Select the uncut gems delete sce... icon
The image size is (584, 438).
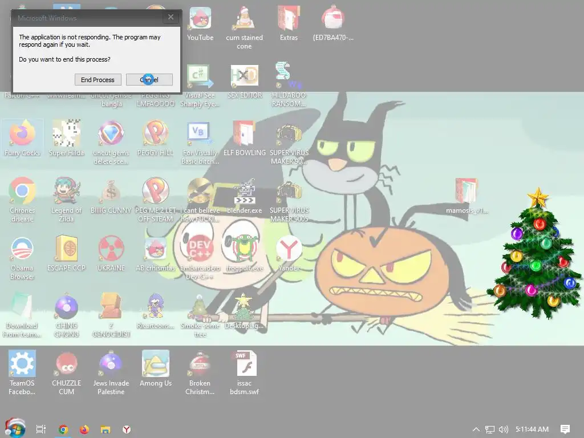tap(111, 143)
